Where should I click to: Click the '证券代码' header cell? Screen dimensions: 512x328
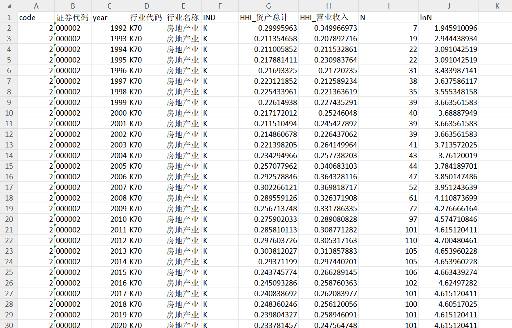click(73, 18)
